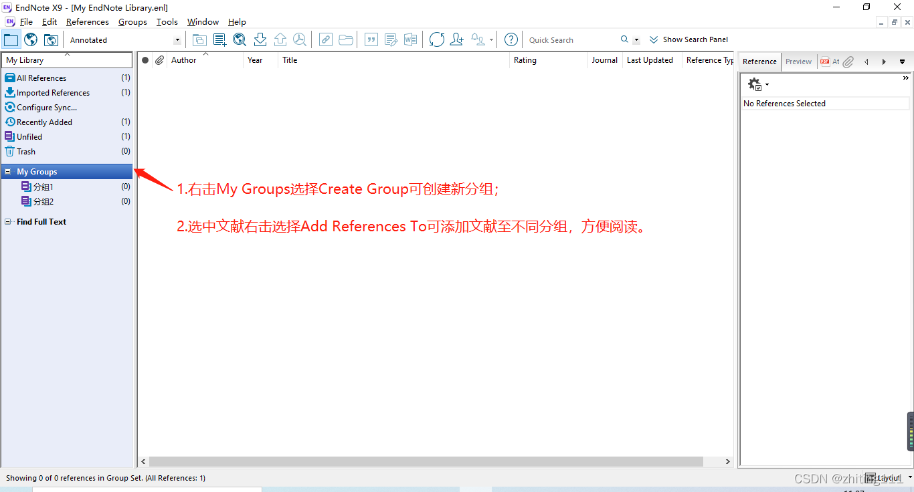Open the File menu

coord(26,21)
